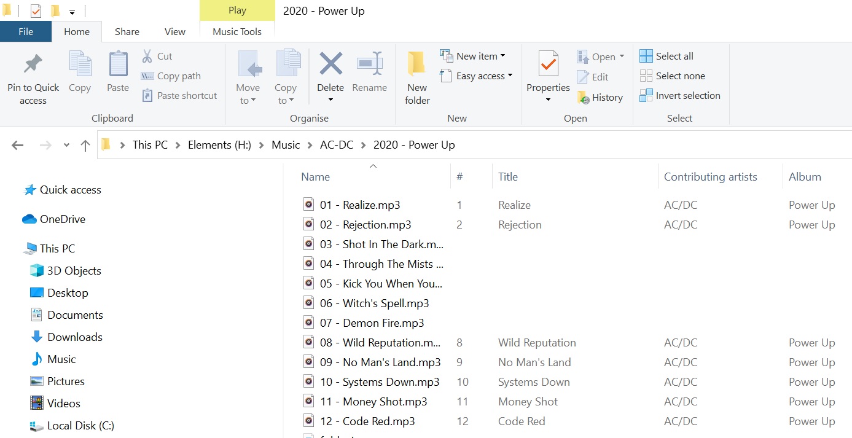Switch to the Home tab
Image resolution: width=852 pixels, height=438 pixels.
pos(77,32)
